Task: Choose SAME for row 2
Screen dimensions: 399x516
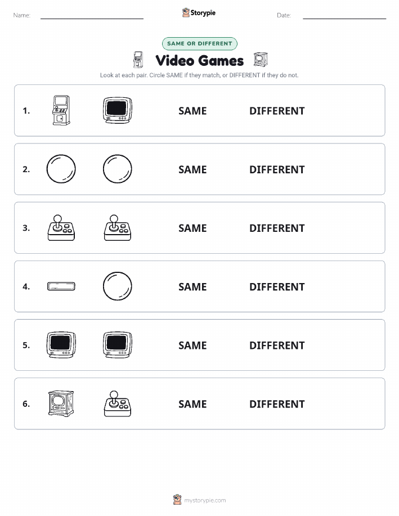Action: (x=192, y=169)
